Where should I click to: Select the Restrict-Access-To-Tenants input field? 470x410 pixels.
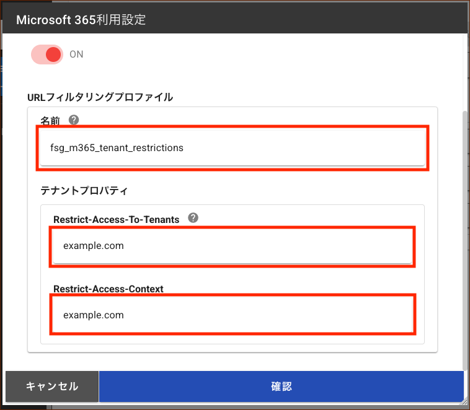[233, 246]
